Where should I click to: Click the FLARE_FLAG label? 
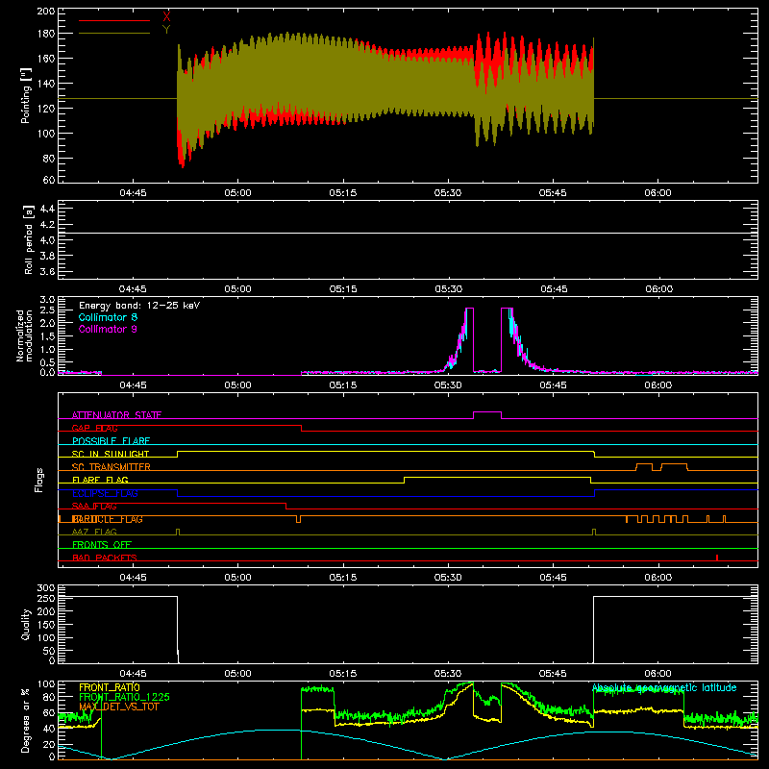[100, 480]
